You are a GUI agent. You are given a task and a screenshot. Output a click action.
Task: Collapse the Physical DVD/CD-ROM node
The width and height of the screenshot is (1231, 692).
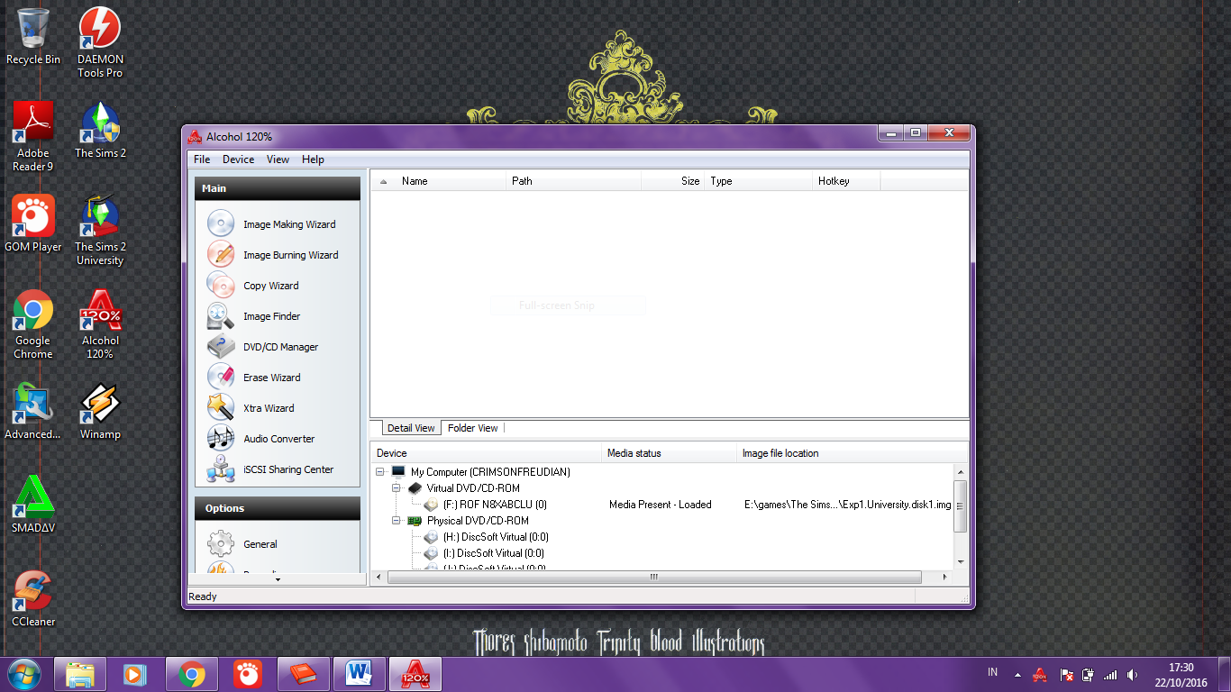(397, 520)
